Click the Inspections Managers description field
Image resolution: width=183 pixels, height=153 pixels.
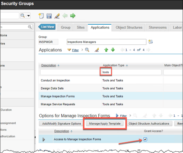[107, 42]
